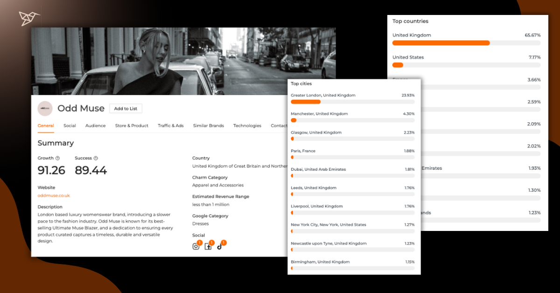
Task: Select the General tab
Action: 46,126
